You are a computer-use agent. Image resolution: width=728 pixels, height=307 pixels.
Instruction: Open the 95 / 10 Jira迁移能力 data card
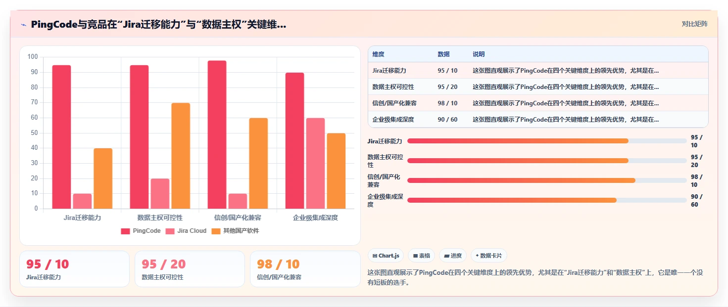74,269
